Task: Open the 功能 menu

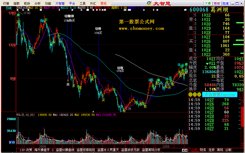Action: pyautogui.click(x=48, y=3)
